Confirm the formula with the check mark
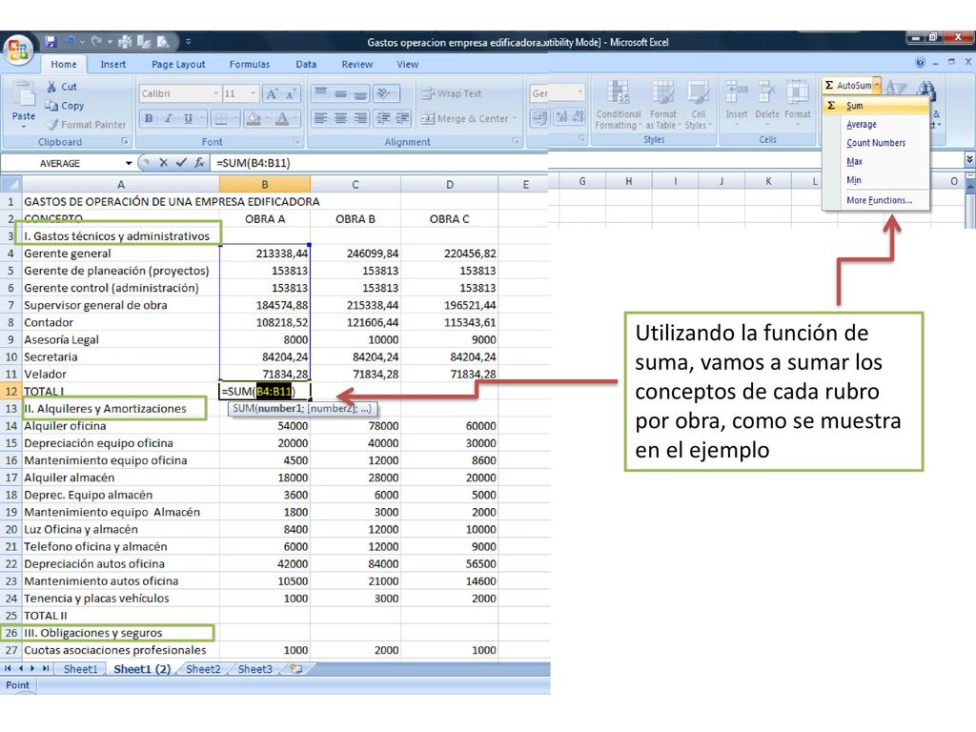The image size is (976, 732). pyautogui.click(x=181, y=162)
